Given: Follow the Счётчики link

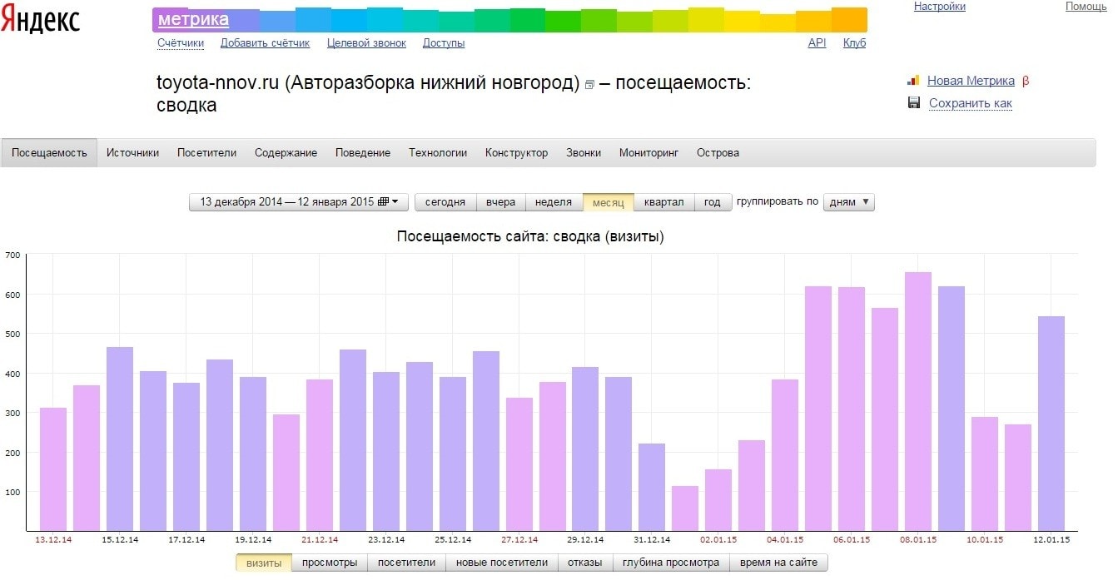Looking at the screenshot, I should click(x=181, y=43).
